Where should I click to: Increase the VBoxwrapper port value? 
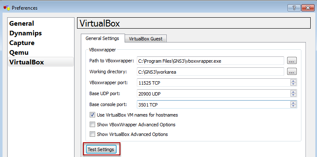pos(293,81)
